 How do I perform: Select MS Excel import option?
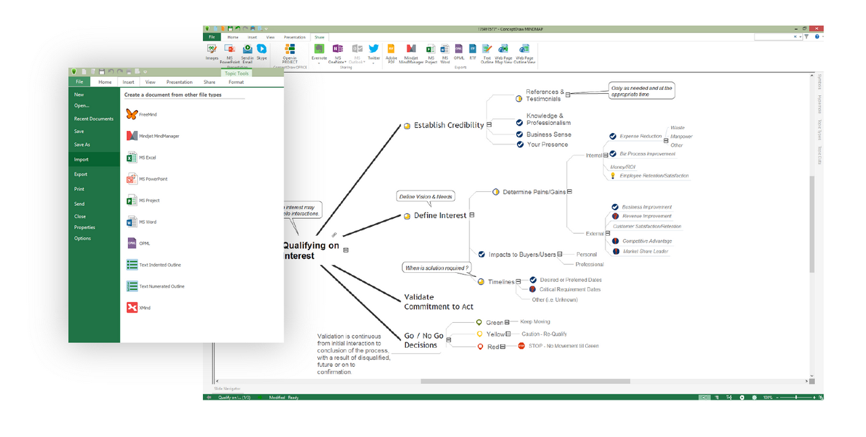[141, 157]
